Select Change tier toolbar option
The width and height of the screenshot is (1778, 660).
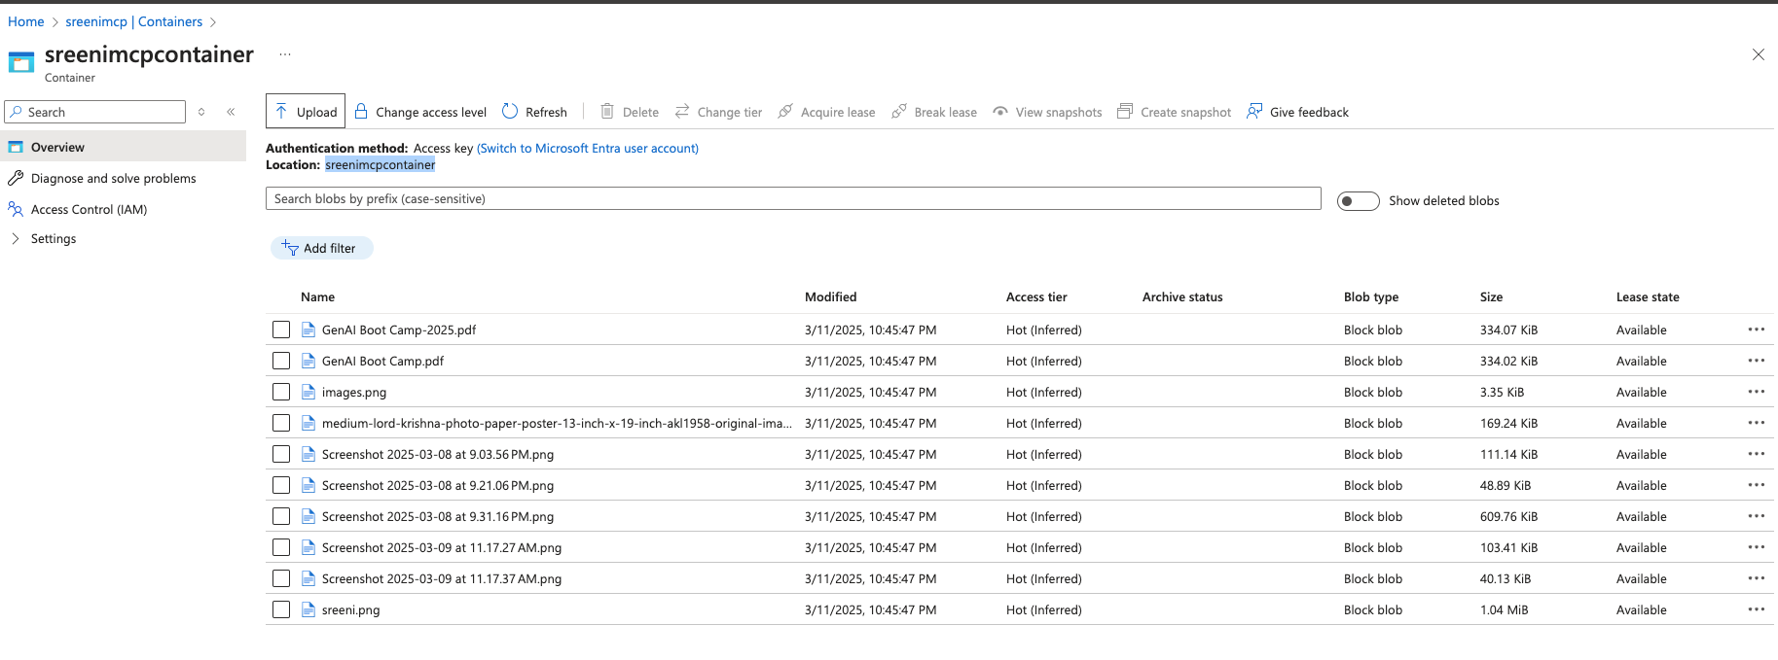pyautogui.click(x=718, y=112)
